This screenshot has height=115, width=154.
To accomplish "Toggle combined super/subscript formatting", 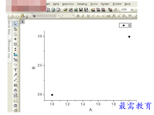I will (x=104, y=16).
